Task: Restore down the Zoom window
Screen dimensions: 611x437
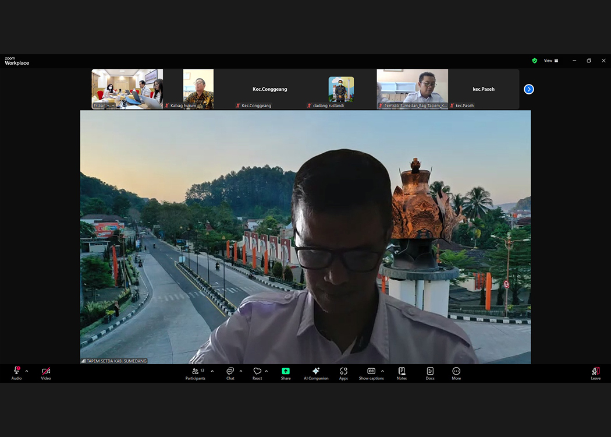Action: pos(589,61)
